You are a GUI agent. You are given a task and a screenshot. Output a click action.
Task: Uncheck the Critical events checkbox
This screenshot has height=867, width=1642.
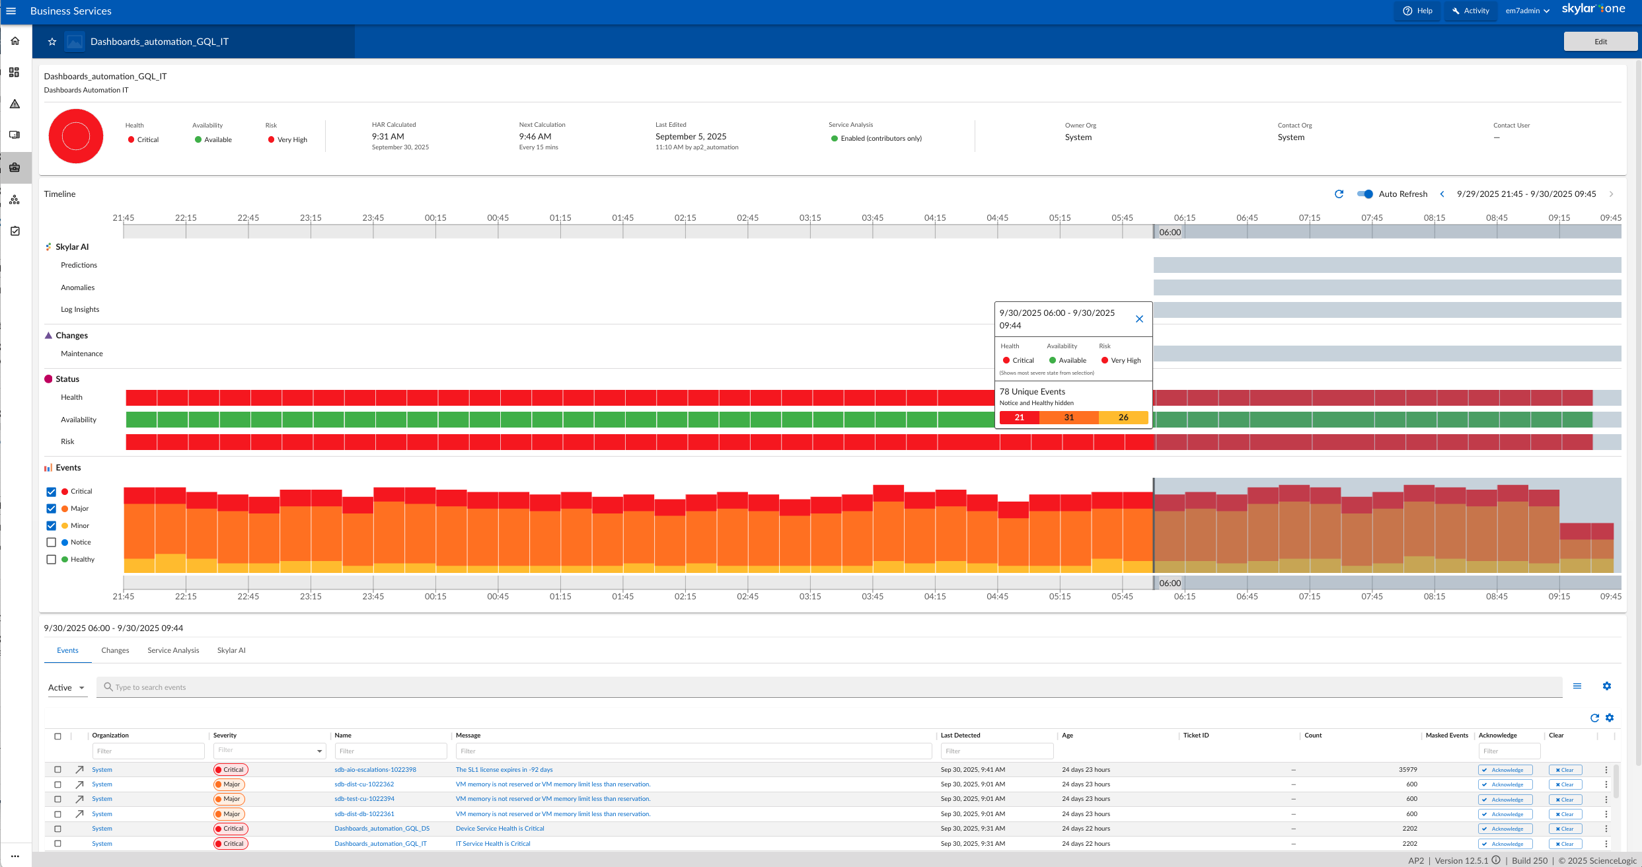tap(52, 492)
